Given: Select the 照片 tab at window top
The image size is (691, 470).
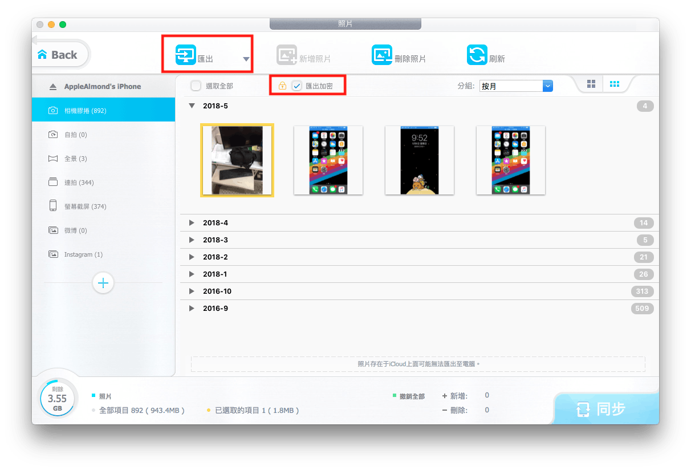Looking at the screenshot, I should [x=344, y=23].
